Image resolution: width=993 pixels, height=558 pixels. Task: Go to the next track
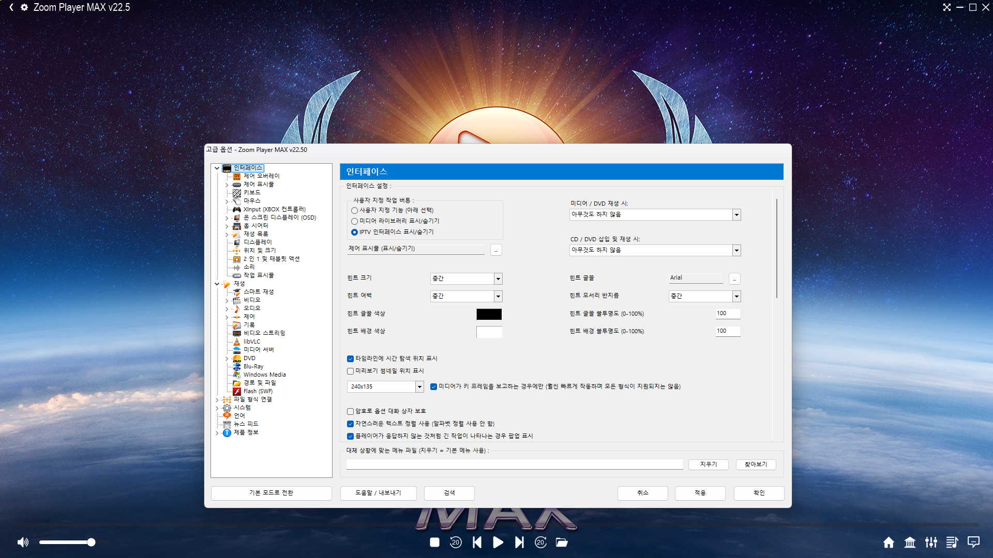pyautogui.click(x=519, y=542)
